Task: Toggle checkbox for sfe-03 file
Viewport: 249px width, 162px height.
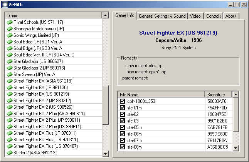Action: point(122,121)
